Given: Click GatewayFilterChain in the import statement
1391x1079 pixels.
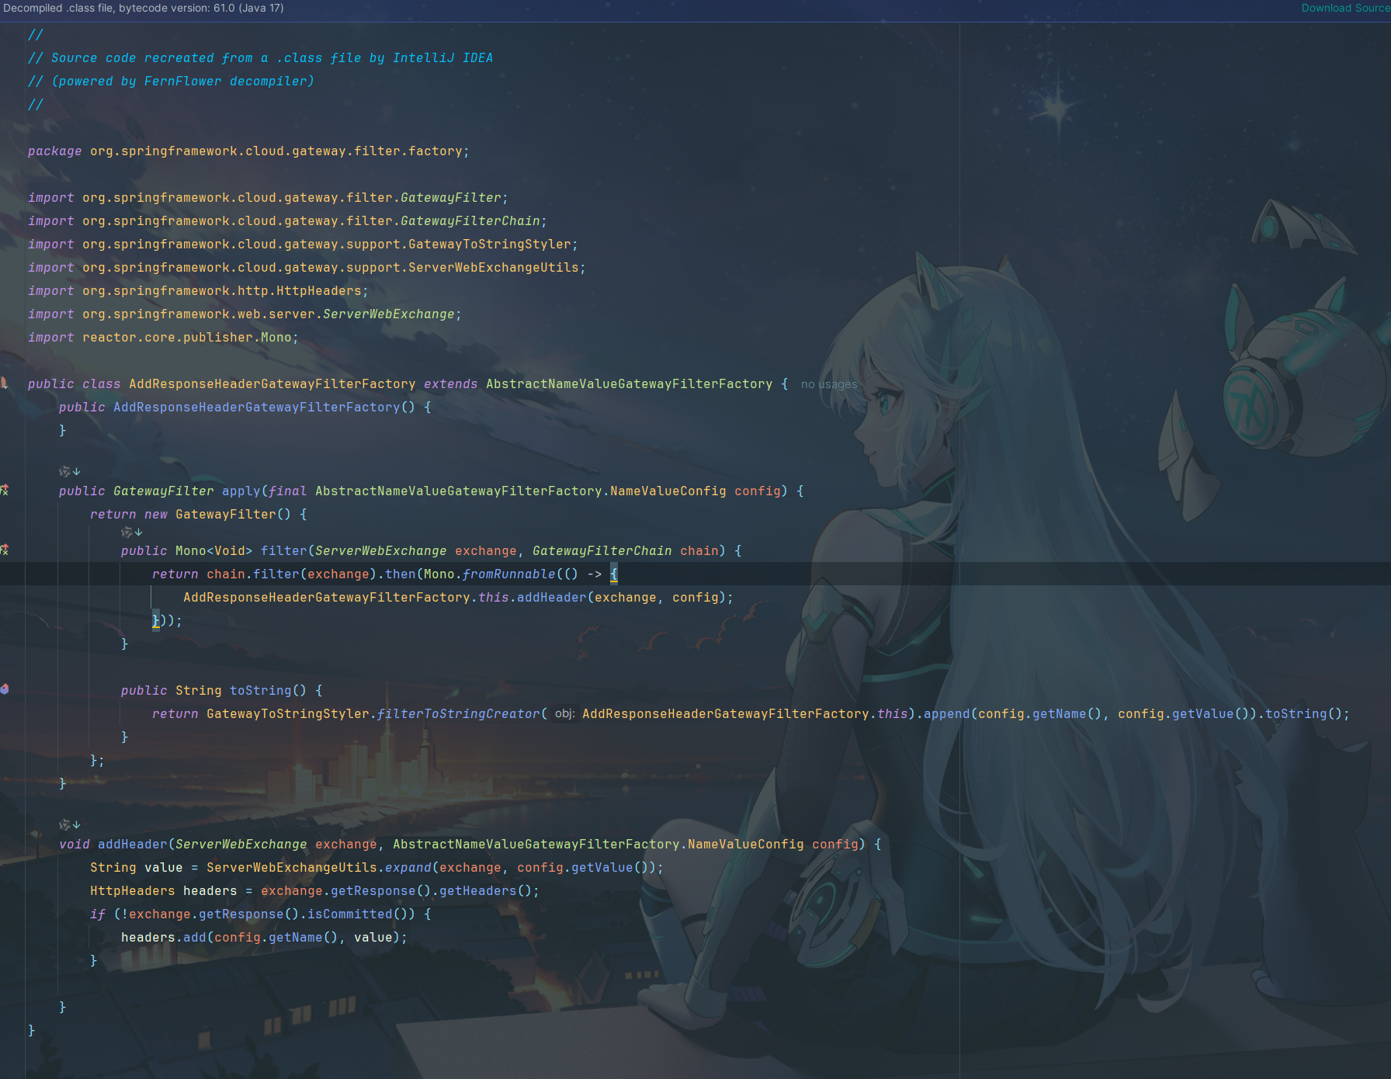Looking at the screenshot, I should (x=470, y=221).
